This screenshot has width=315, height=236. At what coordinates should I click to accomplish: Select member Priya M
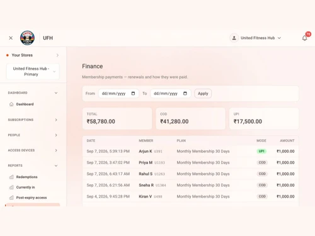[x=146, y=162]
